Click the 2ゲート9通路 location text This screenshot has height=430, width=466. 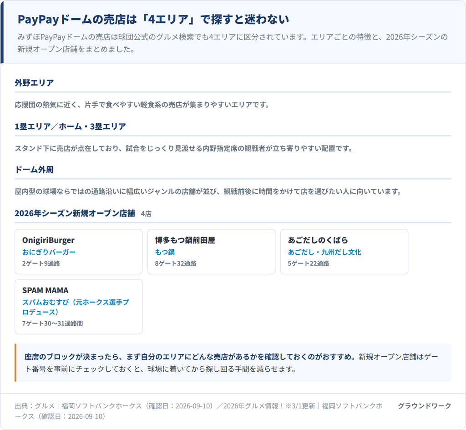[41, 263]
